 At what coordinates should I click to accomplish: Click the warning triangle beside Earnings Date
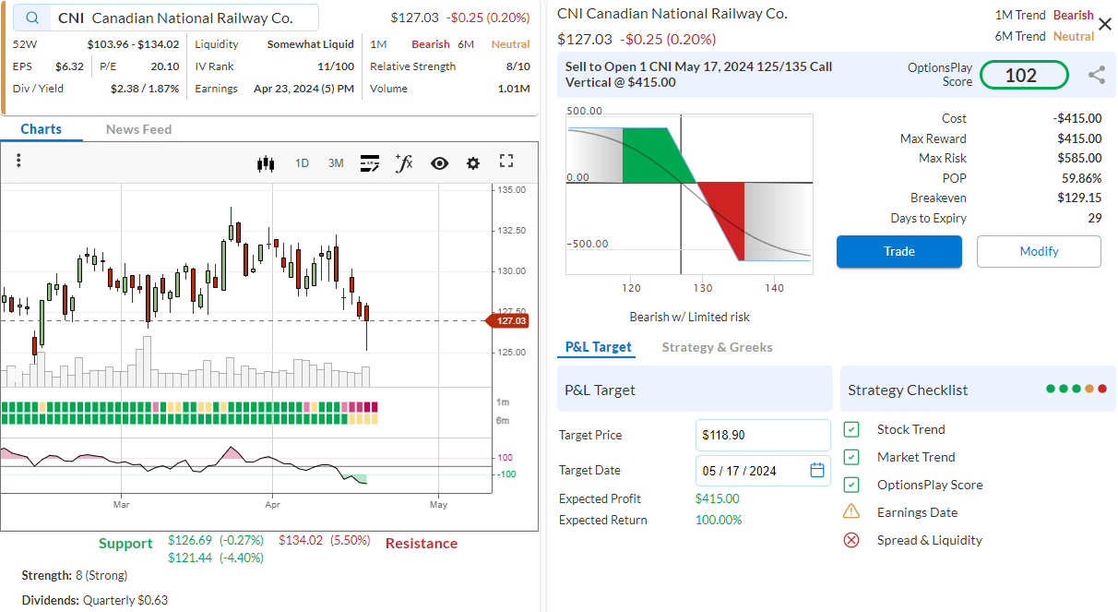pos(851,511)
